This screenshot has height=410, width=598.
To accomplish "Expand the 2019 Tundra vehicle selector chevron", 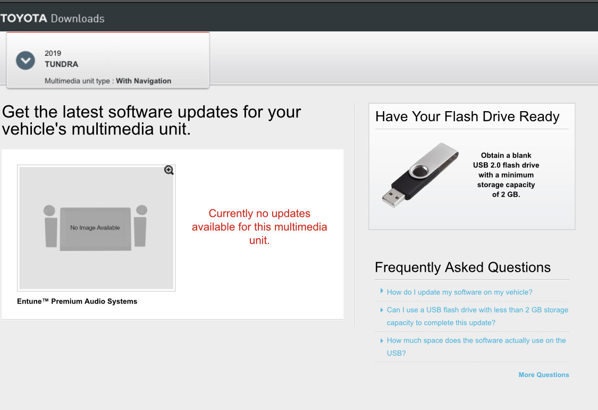I will [x=25, y=60].
